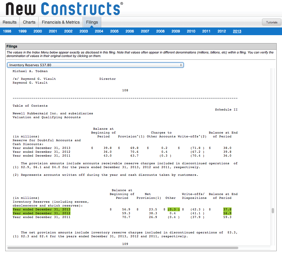
Task: Click the New Constructs logo
Action: [x=64, y=9]
